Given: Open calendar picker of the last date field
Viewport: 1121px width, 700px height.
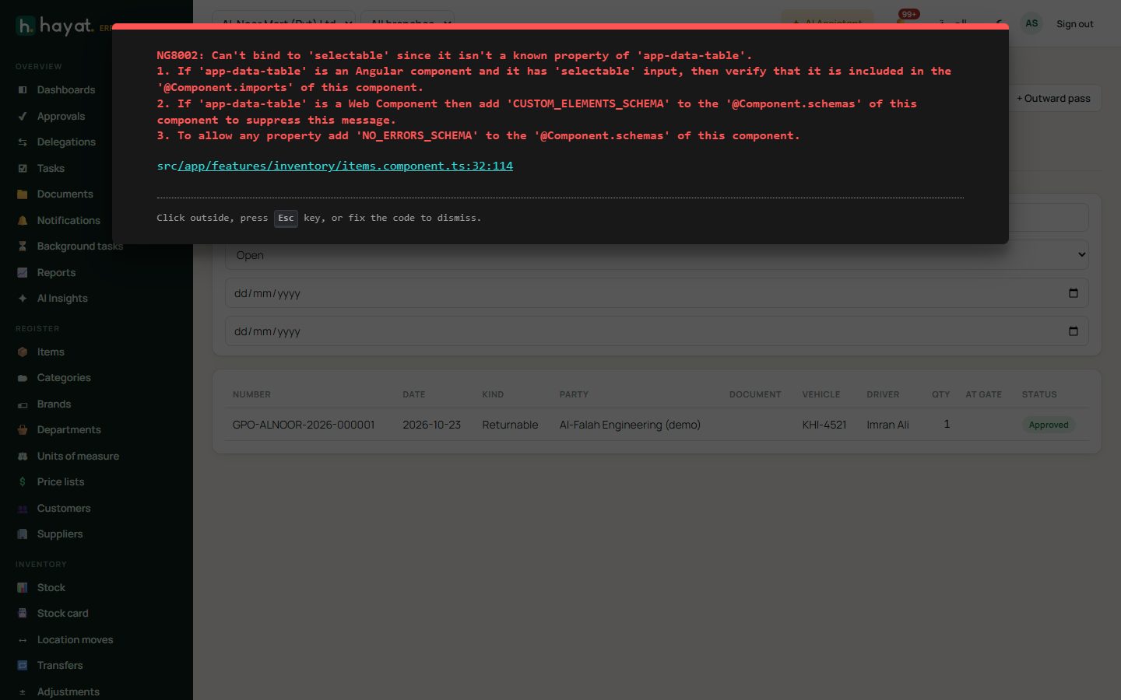Looking at the screenshot, I should coord(1074,331).
